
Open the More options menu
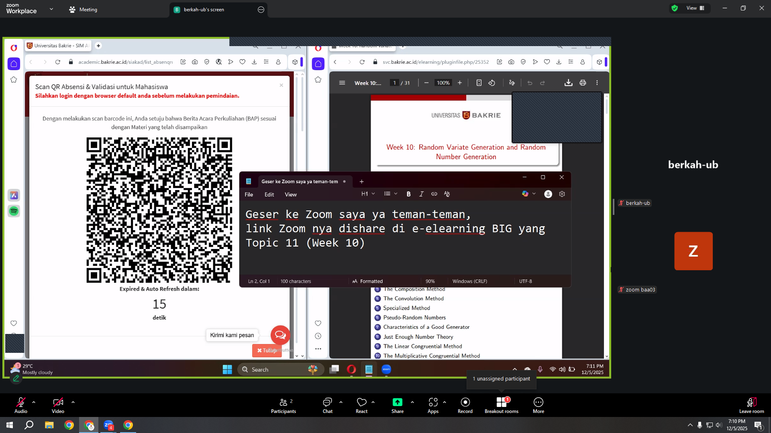pyautogui.click(x=538, y=405)
